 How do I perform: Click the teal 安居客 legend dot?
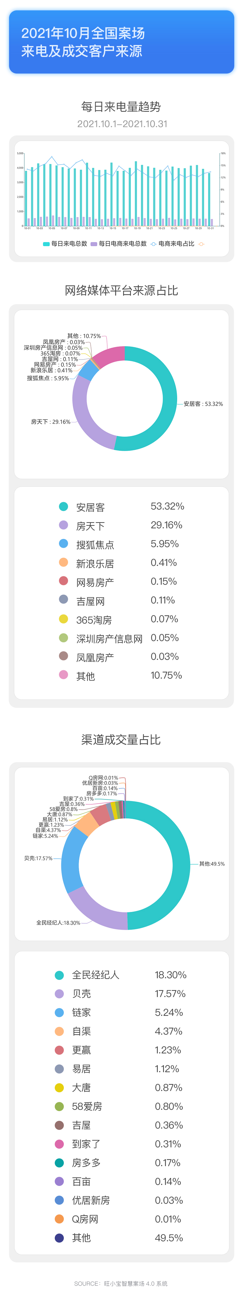pyautogui.click(x=64, y=506)
